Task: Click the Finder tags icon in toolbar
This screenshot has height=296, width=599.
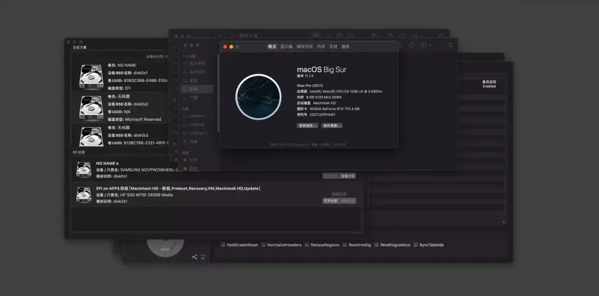Action: [411, 45]
